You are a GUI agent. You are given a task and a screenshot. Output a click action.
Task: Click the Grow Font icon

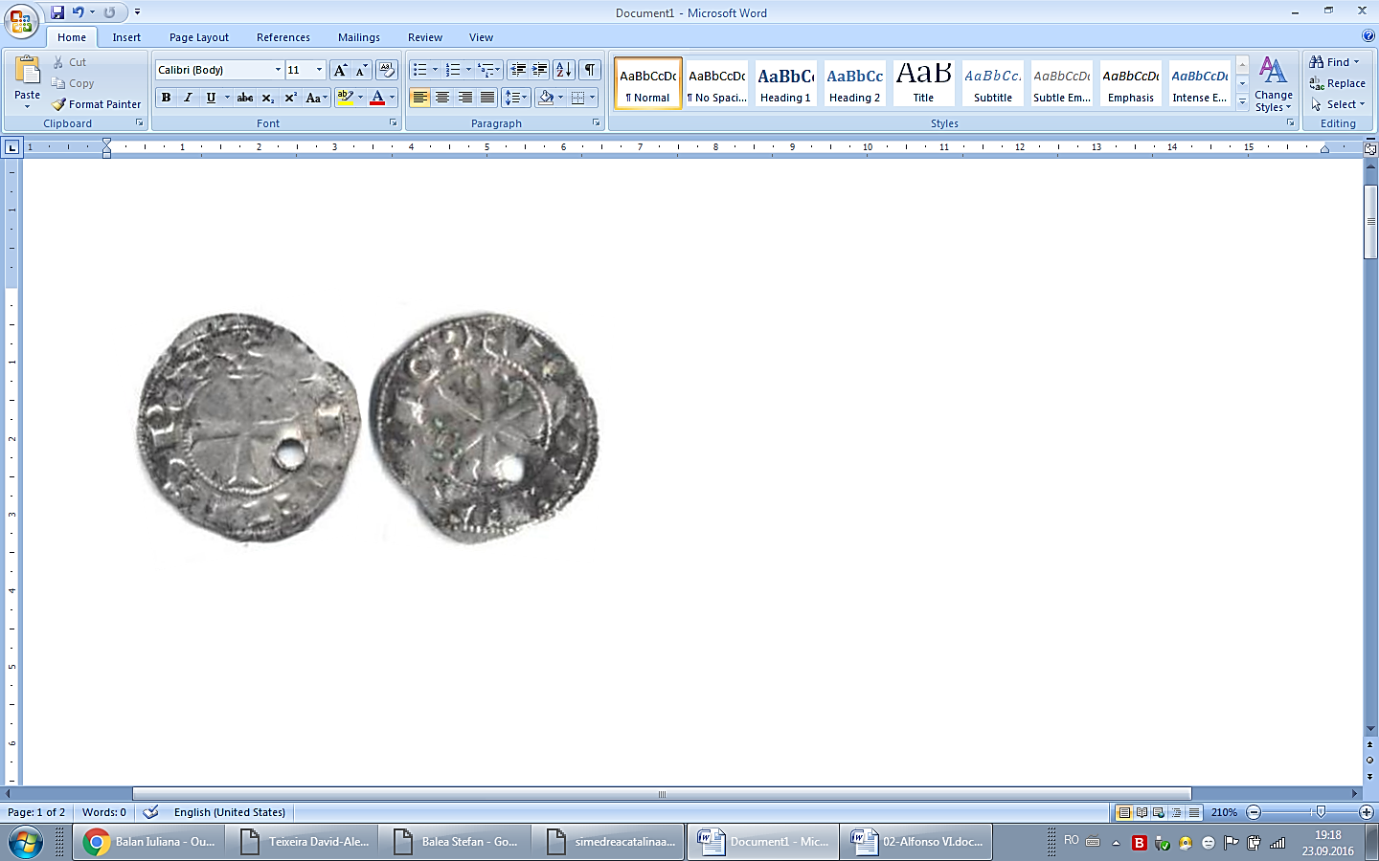(340, 70)
